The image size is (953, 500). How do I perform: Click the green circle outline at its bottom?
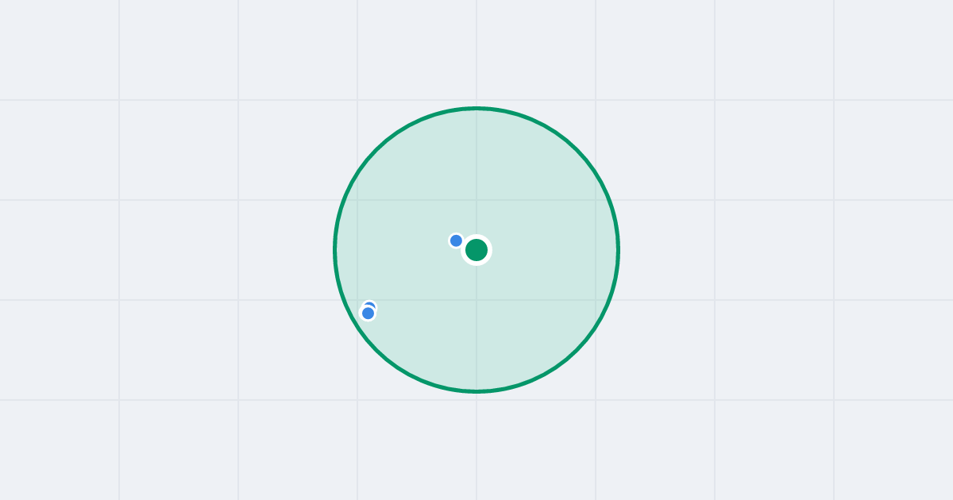(x=476, y=391)
